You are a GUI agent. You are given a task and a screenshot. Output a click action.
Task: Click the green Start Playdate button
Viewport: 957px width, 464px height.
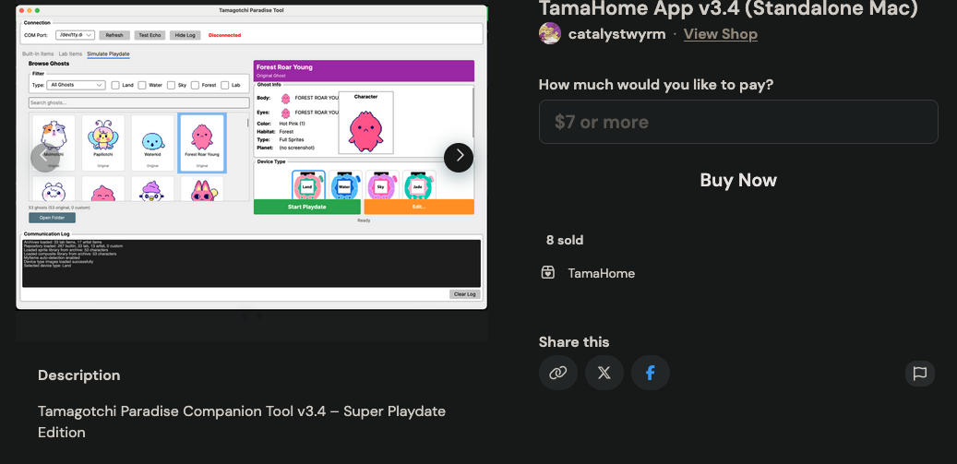coord(307,207)
